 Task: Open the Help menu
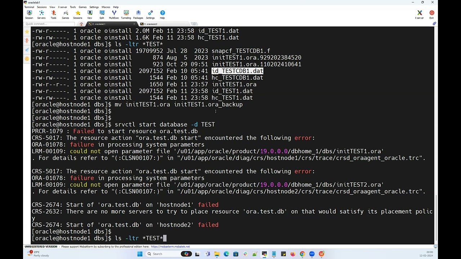point(116,7)
